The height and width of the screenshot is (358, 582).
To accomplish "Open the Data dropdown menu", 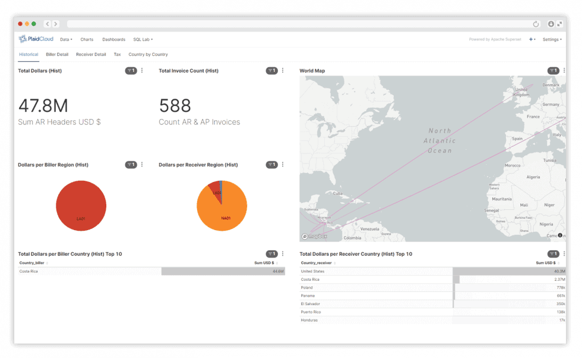I will click(x=66, y=39).
